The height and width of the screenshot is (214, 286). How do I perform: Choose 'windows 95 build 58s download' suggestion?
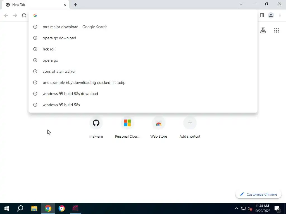pos(143,94)
